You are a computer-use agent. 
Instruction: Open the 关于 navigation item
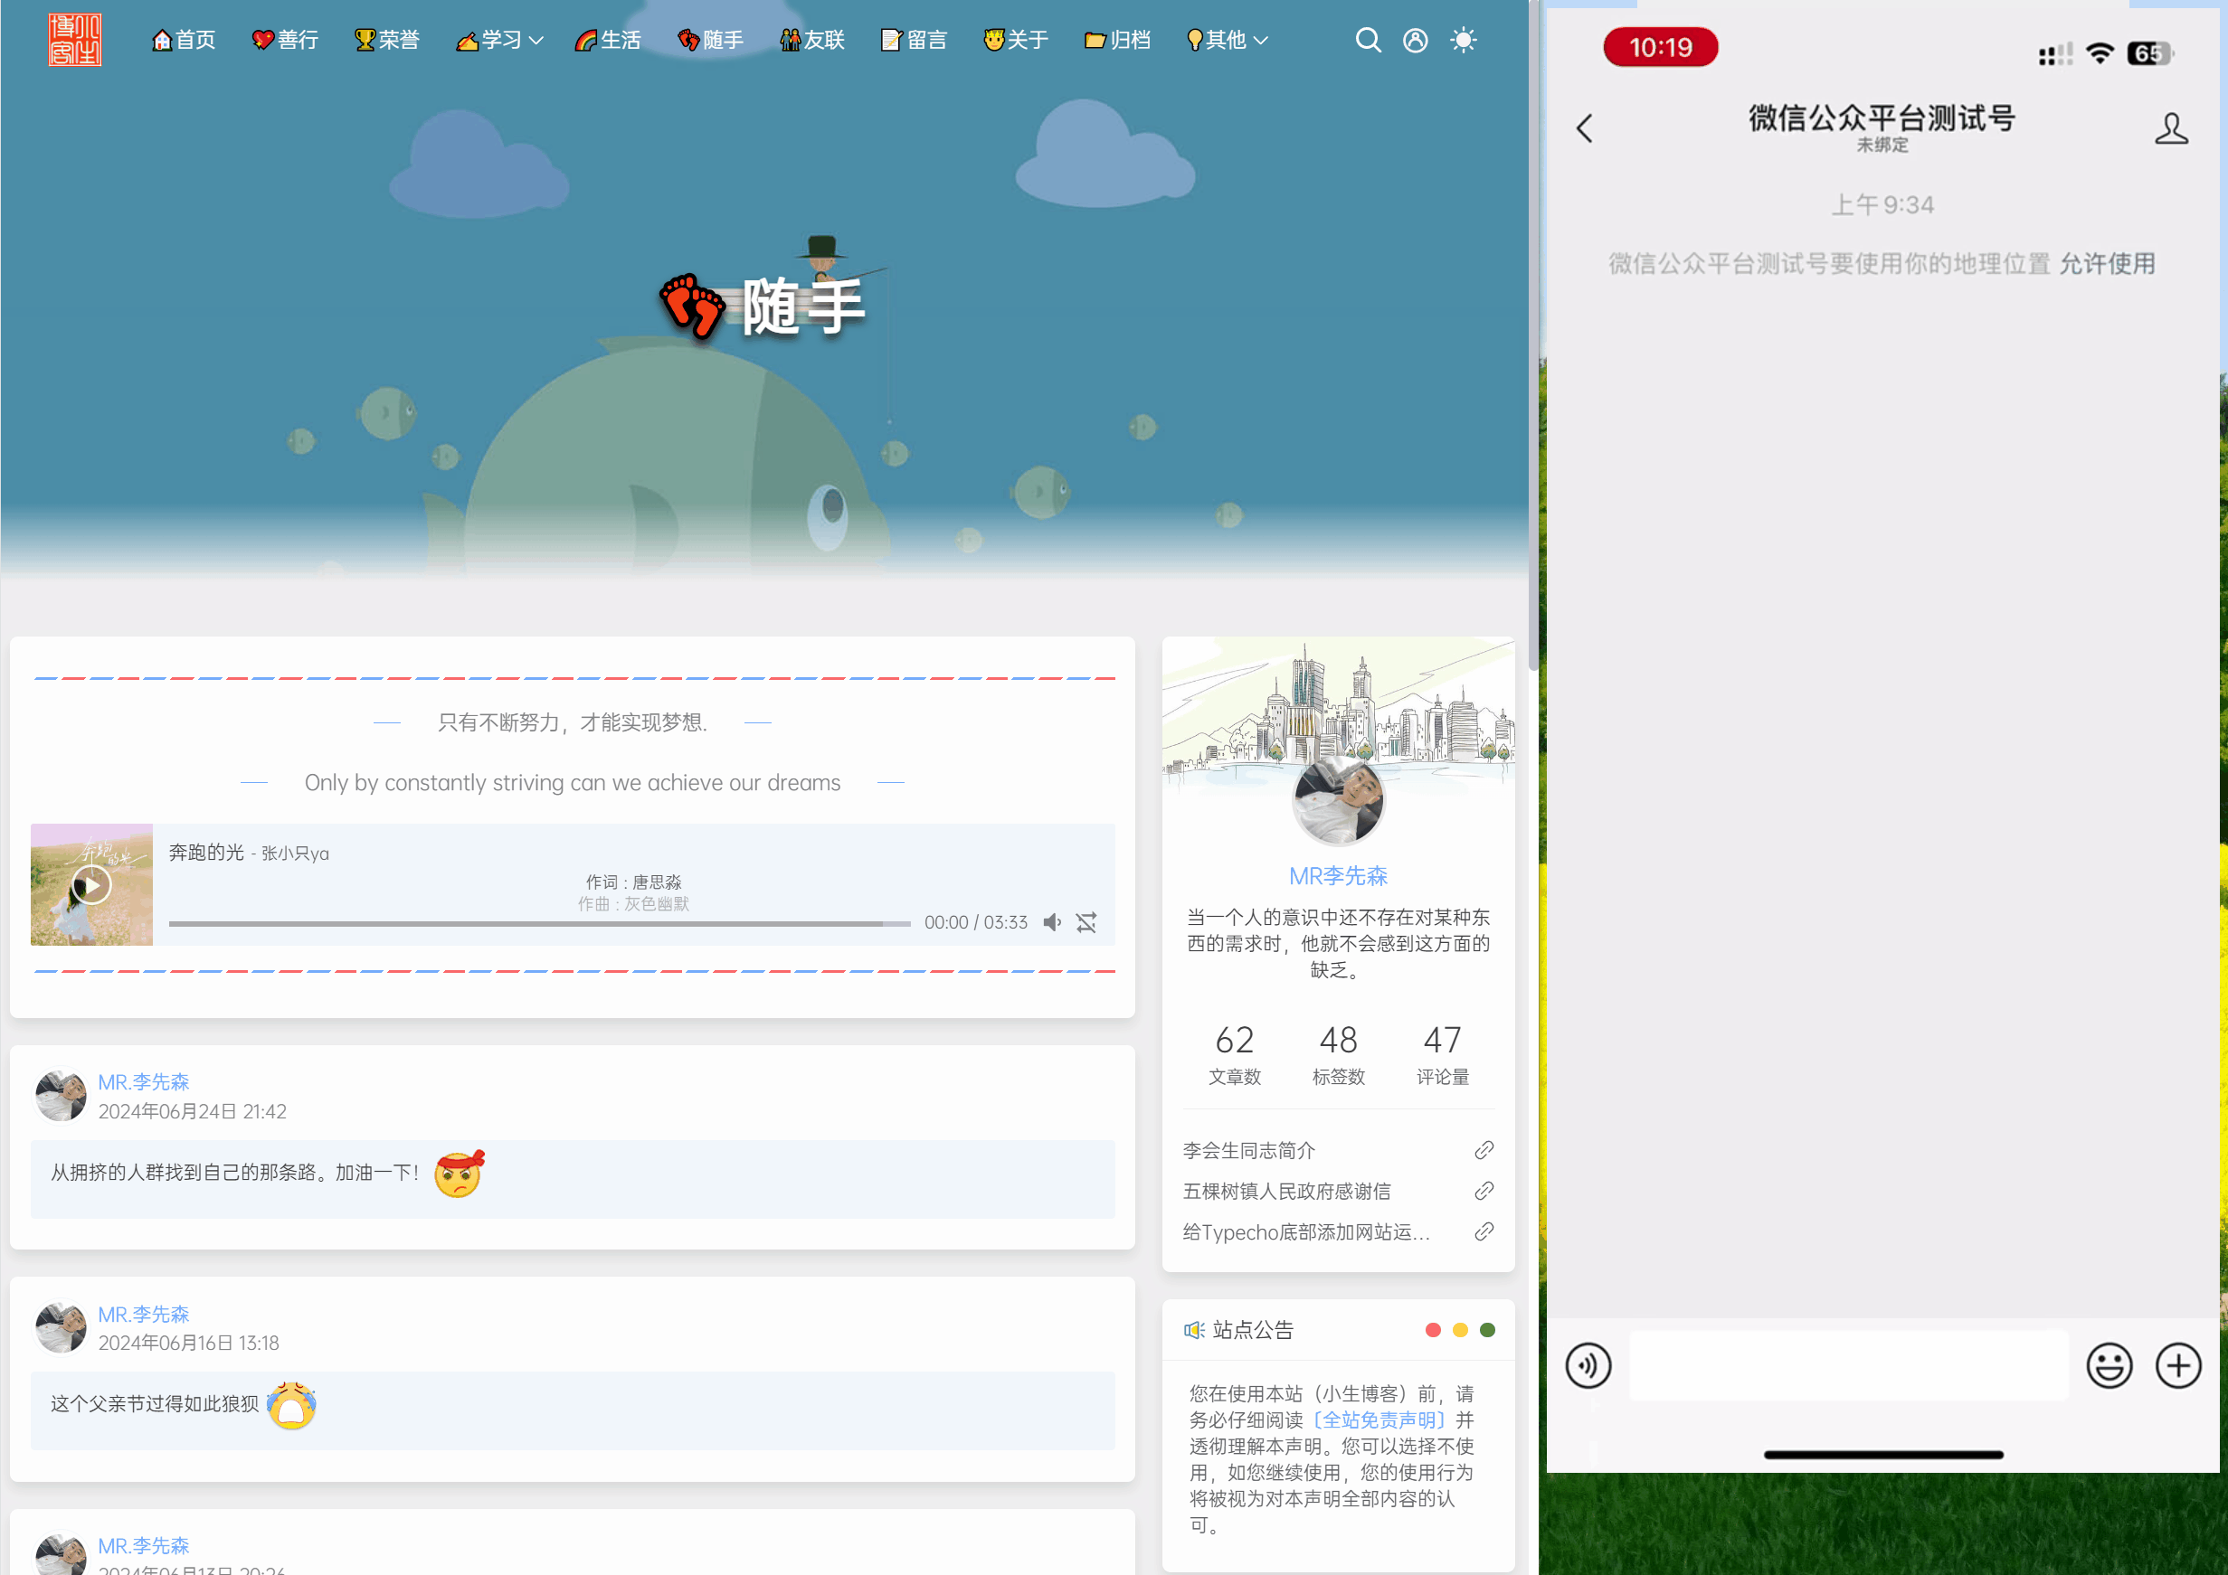(x=1016, y=40)
